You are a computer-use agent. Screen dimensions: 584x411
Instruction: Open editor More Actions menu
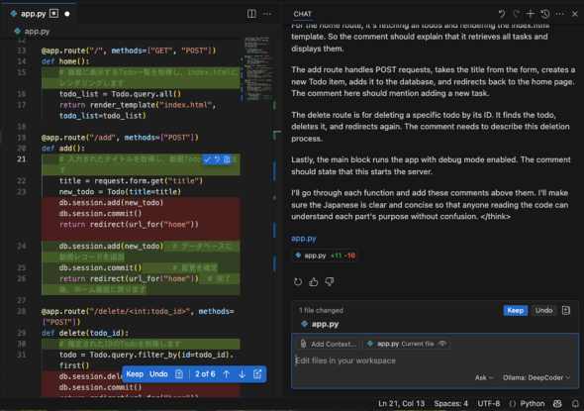[267, 14]
